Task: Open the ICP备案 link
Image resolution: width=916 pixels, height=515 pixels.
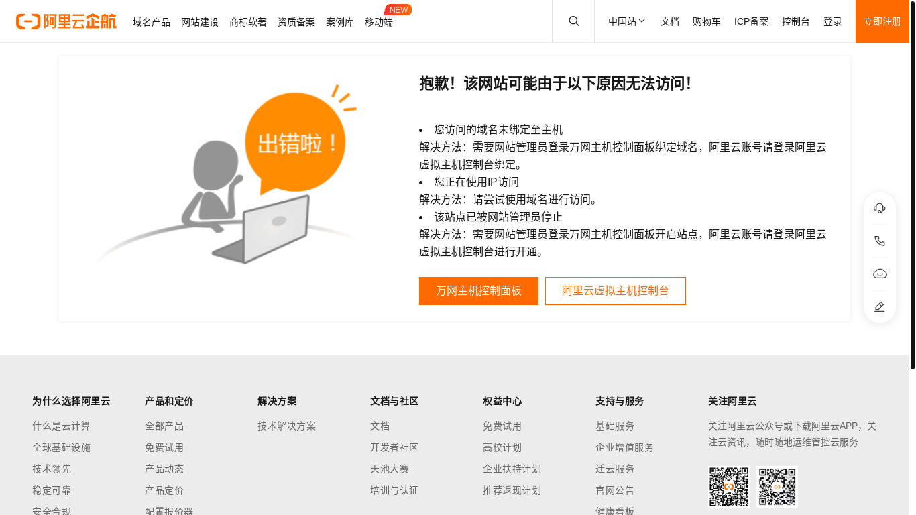Action: 752,21
